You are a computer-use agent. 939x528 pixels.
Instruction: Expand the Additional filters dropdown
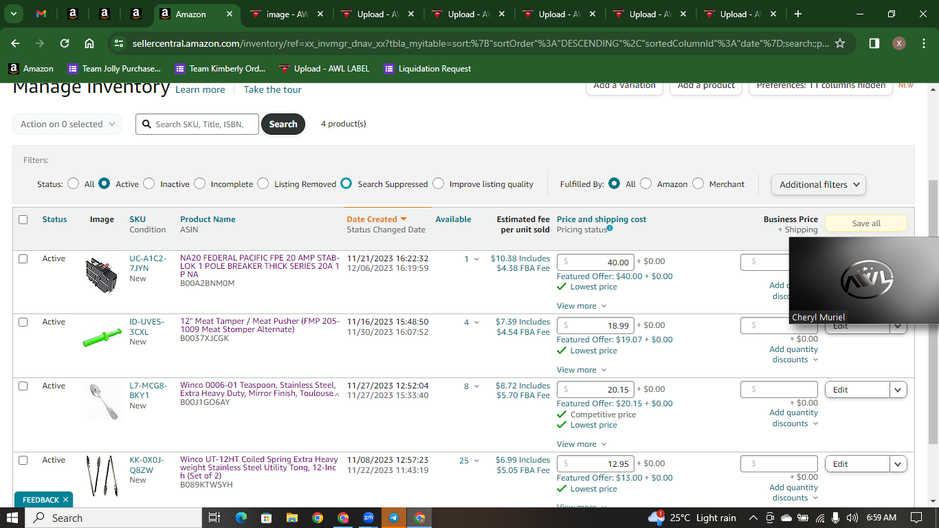tap(819, 184)
